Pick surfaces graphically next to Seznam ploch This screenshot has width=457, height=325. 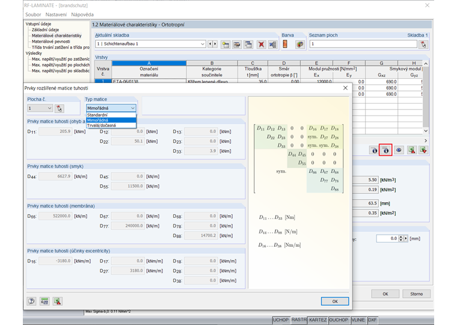coord(423,45)
